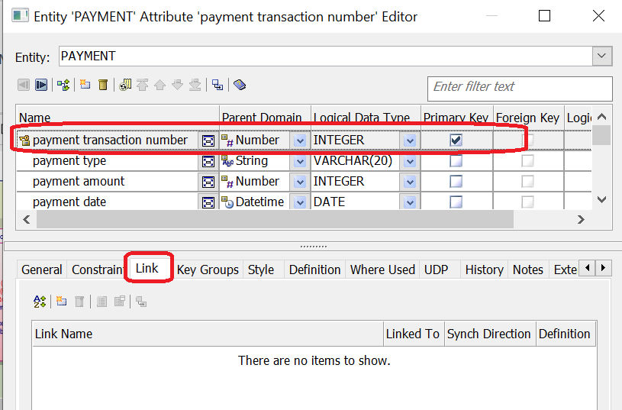Open domain editor icon for payment type
This screenshot has height=410, width=622.
pos(208,162)
